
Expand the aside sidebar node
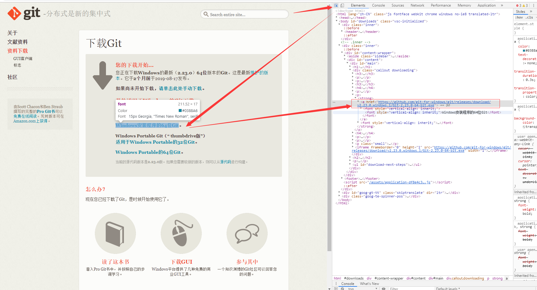345,56
